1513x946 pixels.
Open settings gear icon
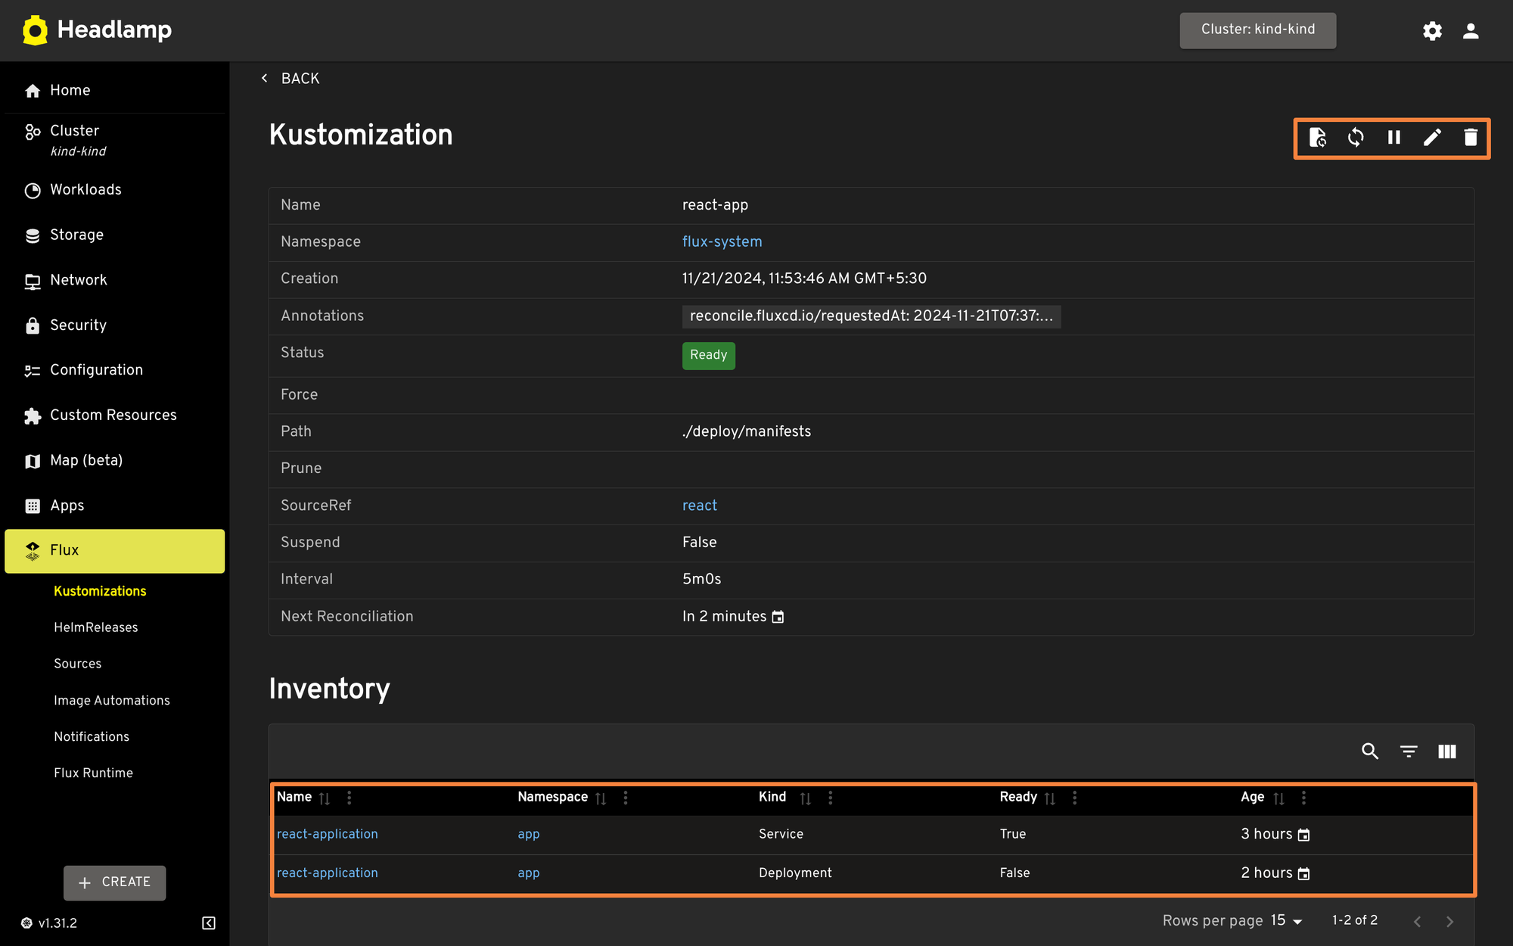[1432, 31]
